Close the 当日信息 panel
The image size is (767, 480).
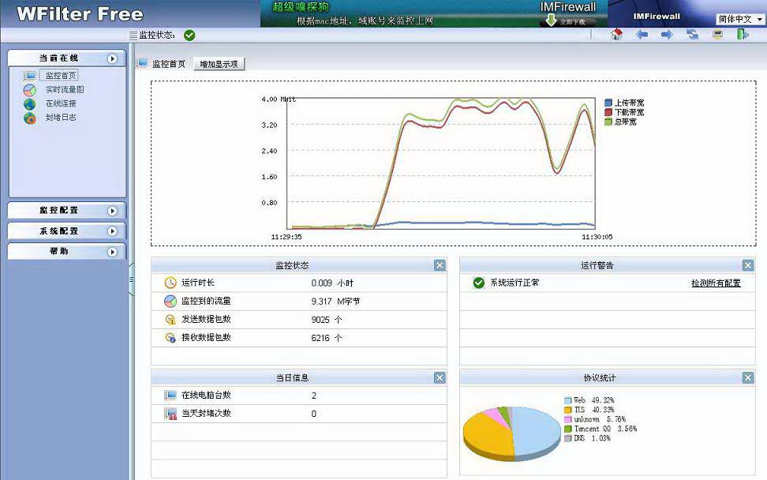point(440,377)
